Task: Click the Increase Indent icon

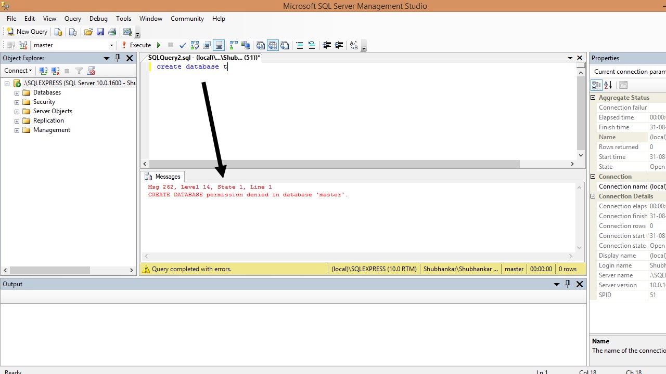Action: tap(339, 45)
